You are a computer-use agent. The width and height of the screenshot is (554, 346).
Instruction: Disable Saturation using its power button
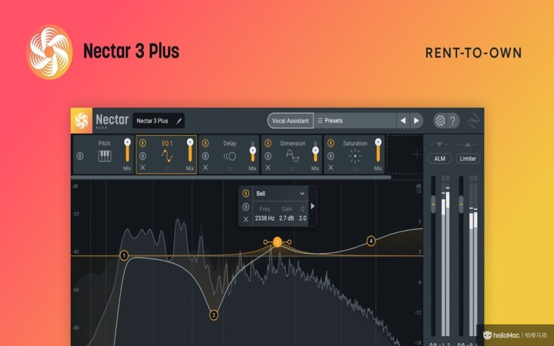tap(331, 143)
